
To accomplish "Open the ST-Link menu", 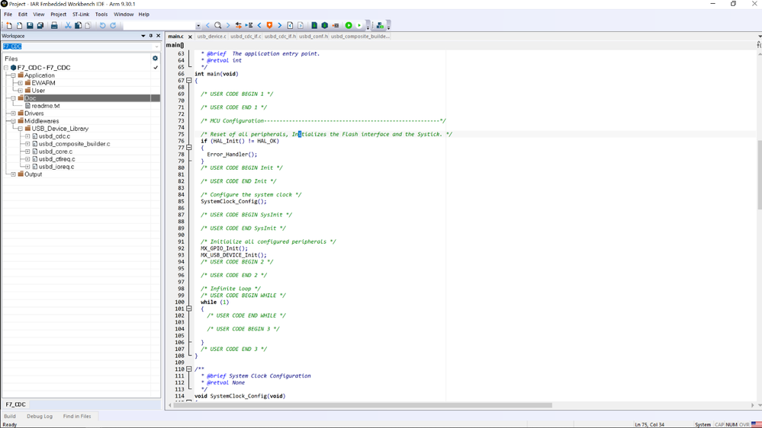I will pos(81,14).
